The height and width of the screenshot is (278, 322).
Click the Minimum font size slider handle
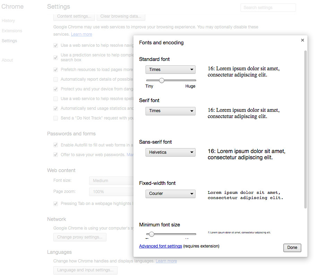(151, 234)
